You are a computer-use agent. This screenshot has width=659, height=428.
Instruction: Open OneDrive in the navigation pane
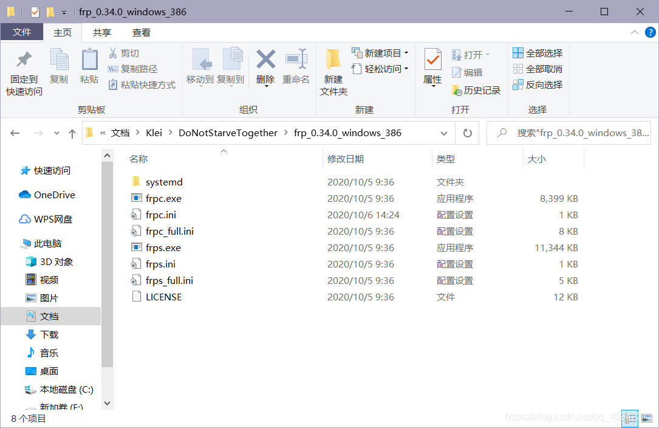point(47,195)
